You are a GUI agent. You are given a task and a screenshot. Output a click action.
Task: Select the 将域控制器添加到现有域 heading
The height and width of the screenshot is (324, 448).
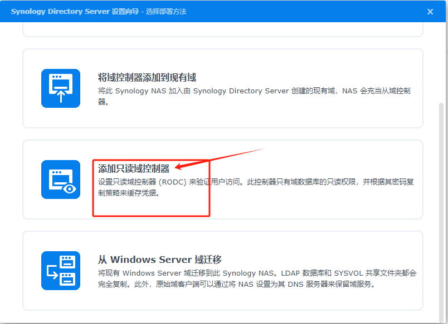click(147, 77)
